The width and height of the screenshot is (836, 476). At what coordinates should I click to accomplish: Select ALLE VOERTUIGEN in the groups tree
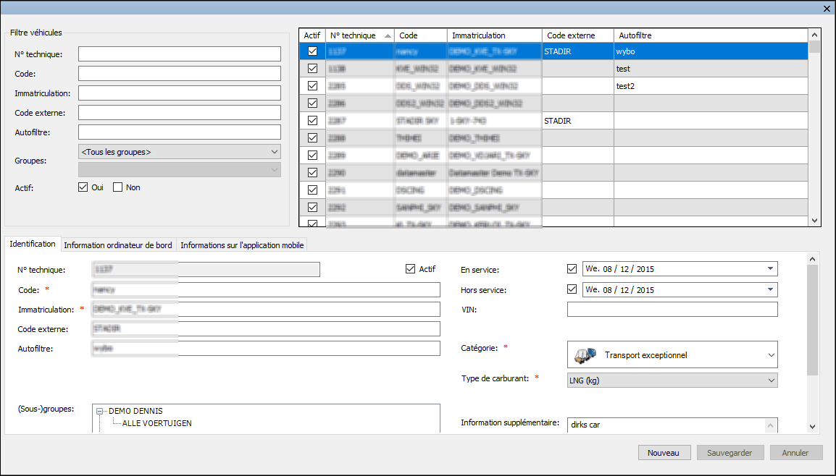[156, 423]
